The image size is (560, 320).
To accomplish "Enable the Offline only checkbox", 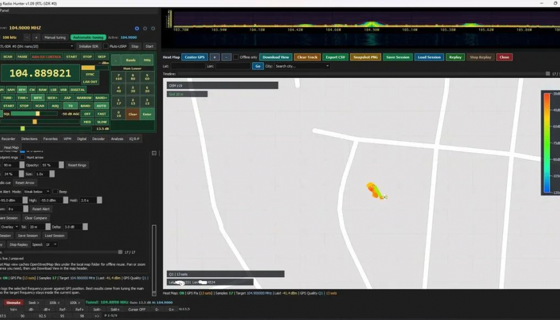I will [x=236, y=57].
